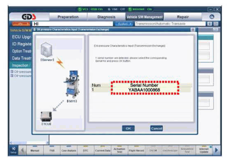Open Case Analysis from bottom toolbar
The height and width of the screenshot is (161, 230).
68,150
